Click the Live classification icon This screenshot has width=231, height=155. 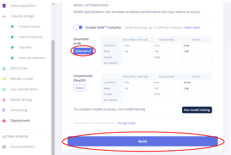click(4, 89)
